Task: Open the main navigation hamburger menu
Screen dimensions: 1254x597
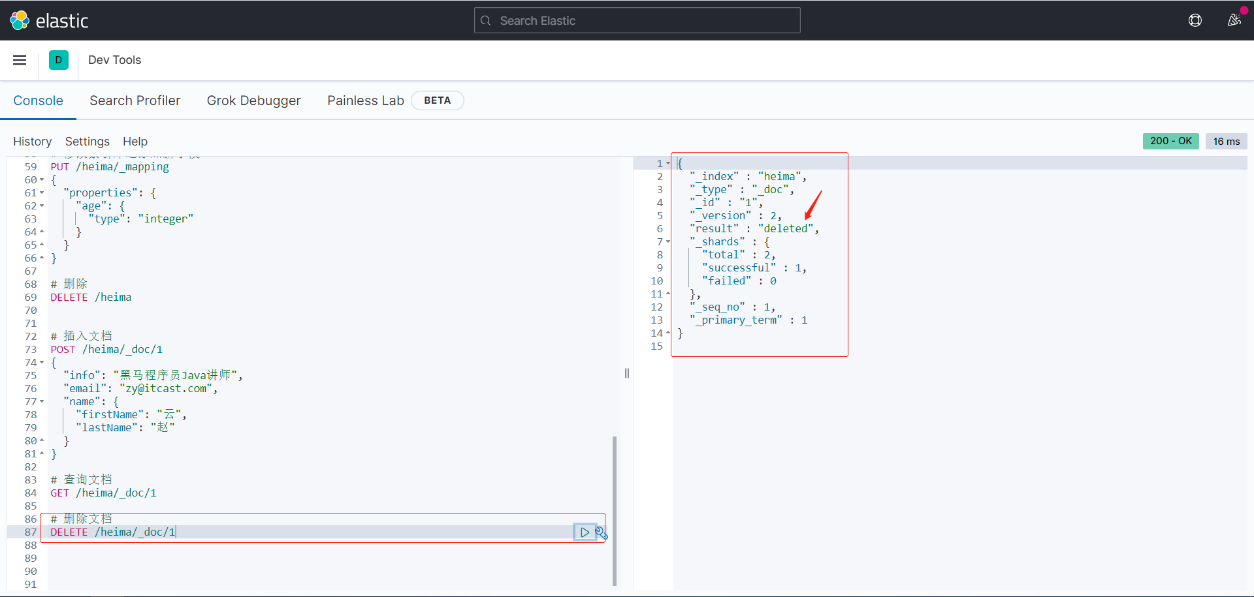Action: point(20,60)
